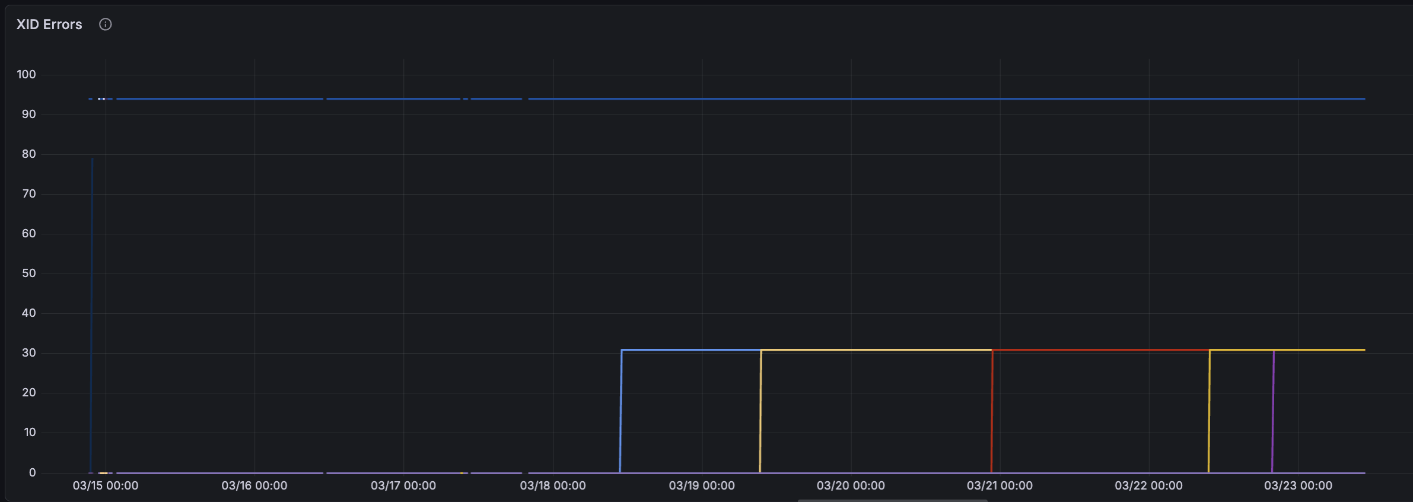Click the 03/23 00:00 time label
Screen dimensions: 1413x502
point(1298,485)
